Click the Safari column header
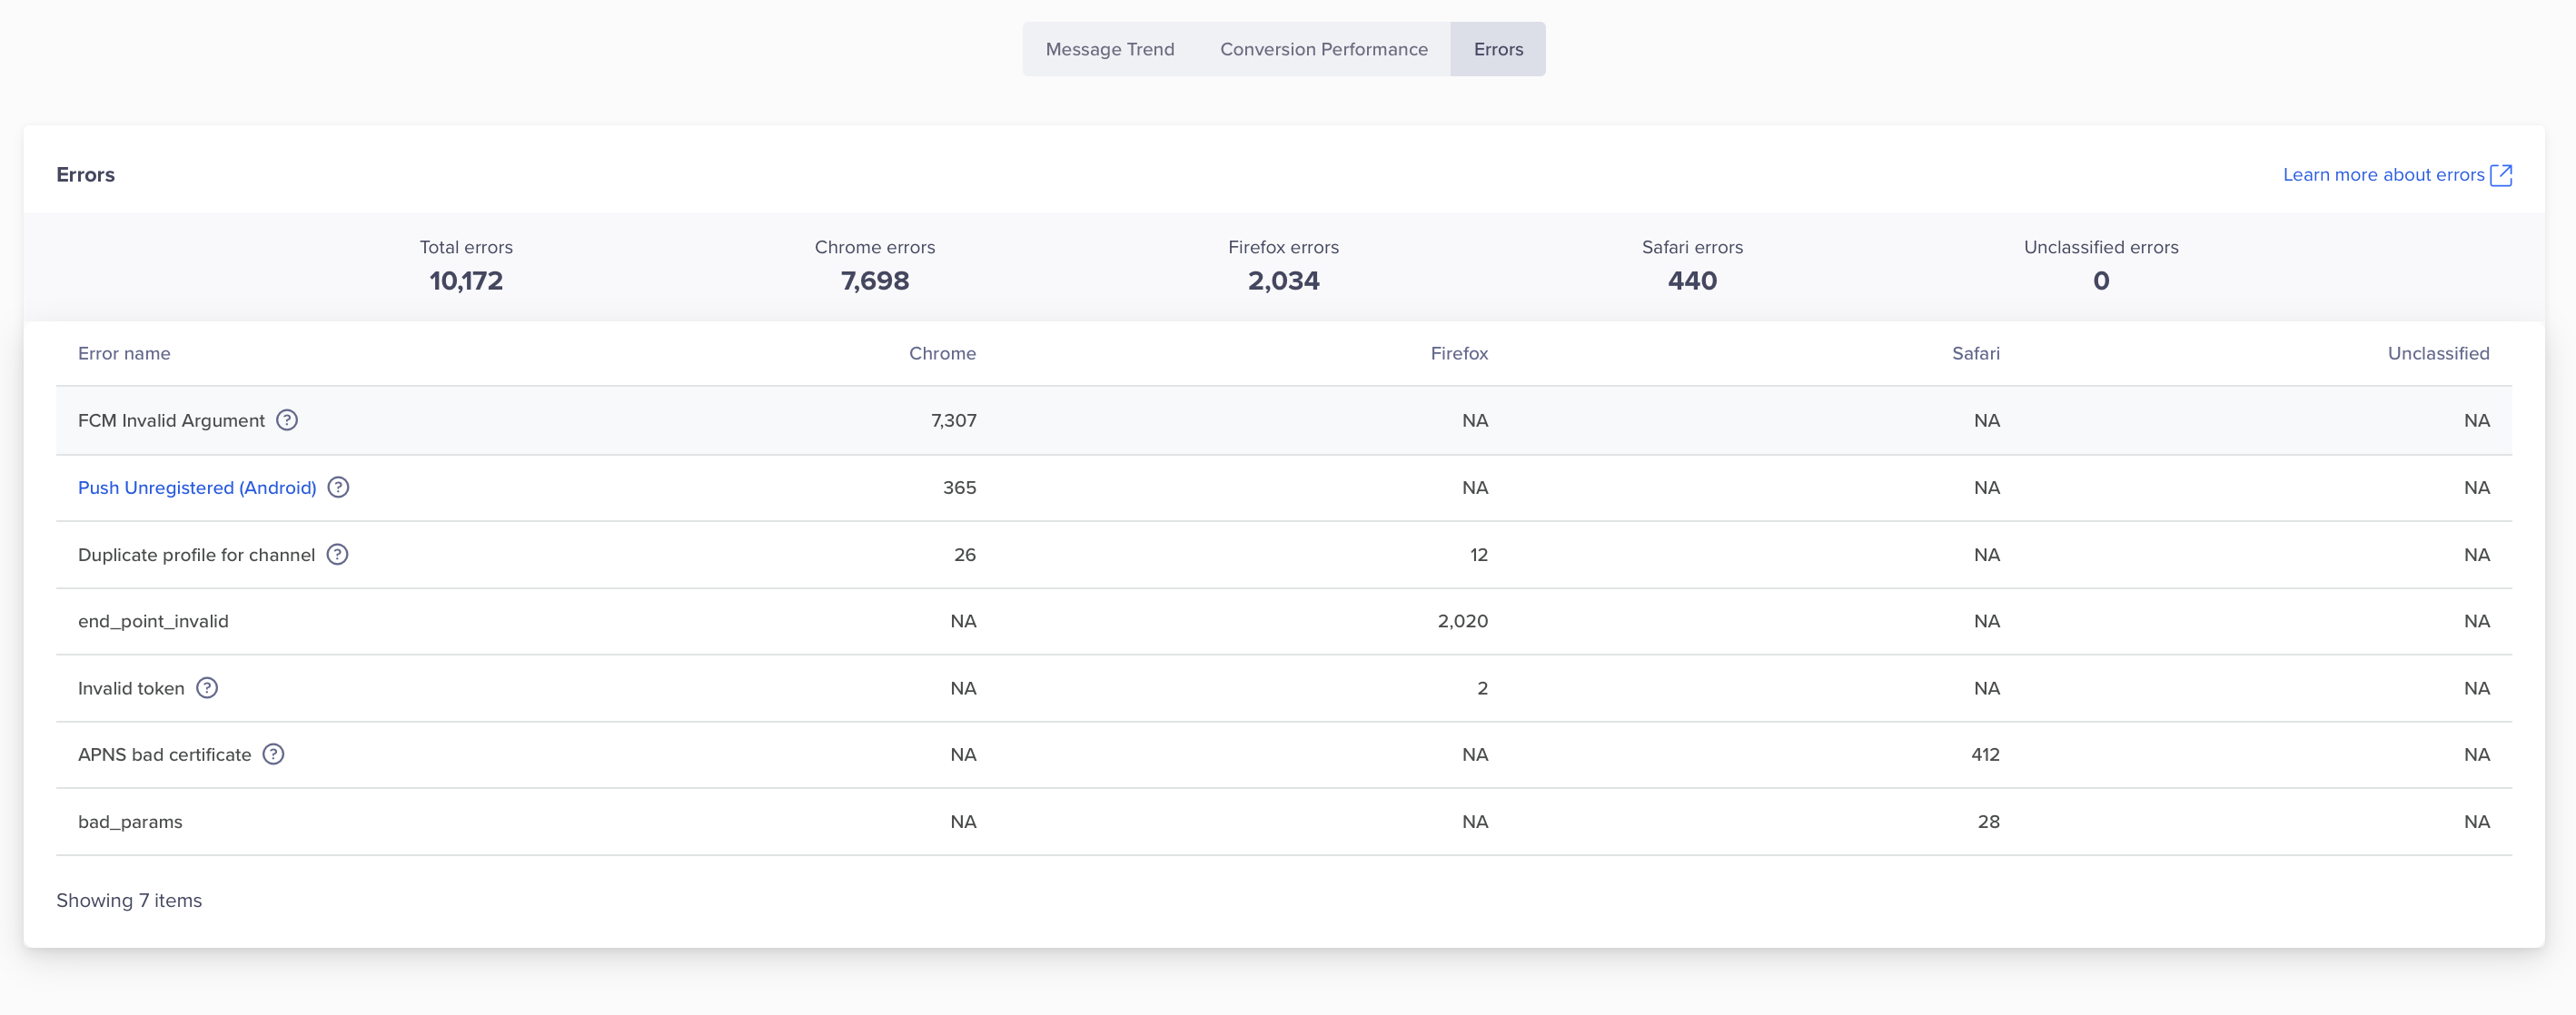Viewport: 2576px width, 1015px height. [1975, 354]
